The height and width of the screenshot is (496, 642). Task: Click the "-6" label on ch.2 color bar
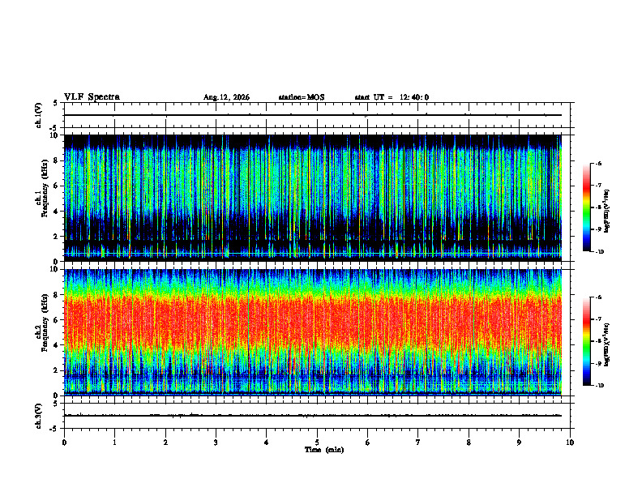(598, 297)
